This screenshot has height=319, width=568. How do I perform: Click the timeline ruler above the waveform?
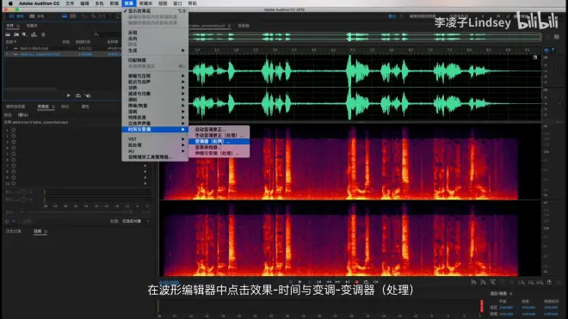click(x=365, y=50)
